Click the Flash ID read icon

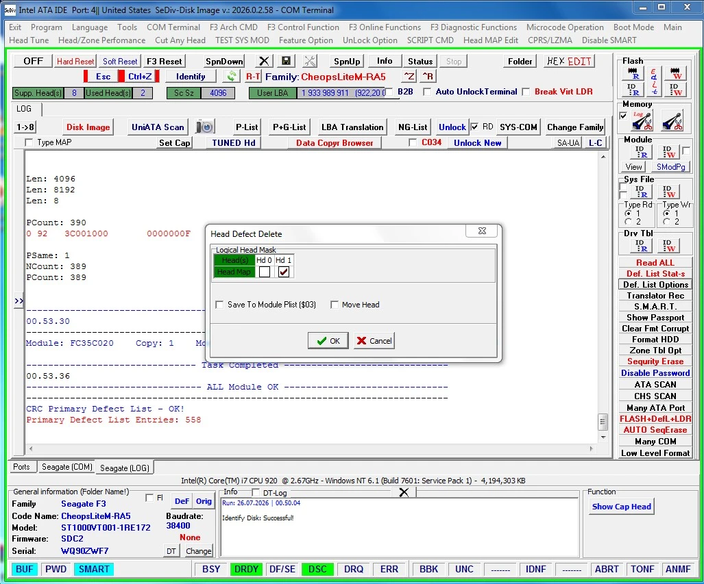click(633, 89)
